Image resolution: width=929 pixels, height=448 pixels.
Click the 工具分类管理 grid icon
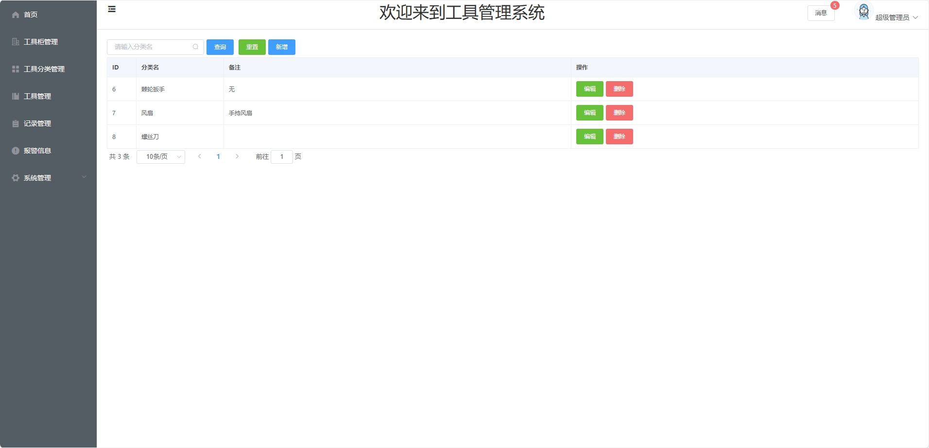(16, 69)
